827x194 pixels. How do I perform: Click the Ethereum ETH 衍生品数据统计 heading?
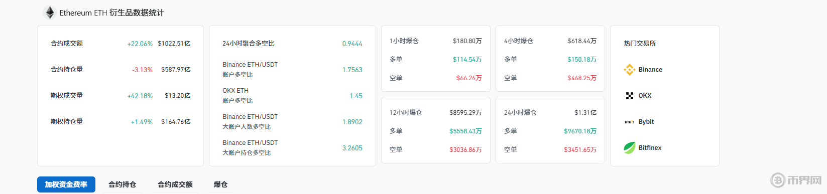click(x=111, y=13)
